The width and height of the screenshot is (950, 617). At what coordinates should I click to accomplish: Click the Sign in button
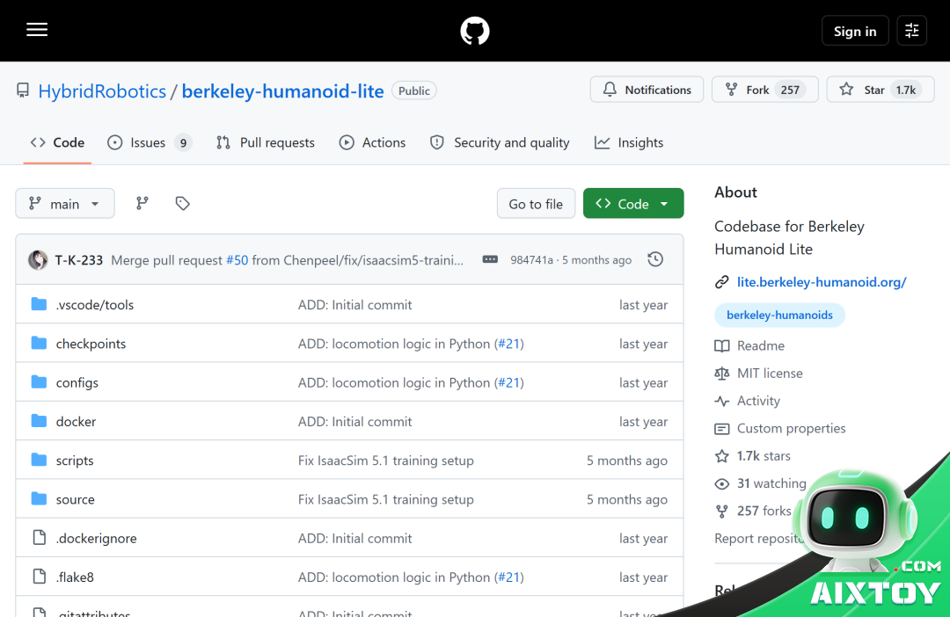tap(855, 30)
